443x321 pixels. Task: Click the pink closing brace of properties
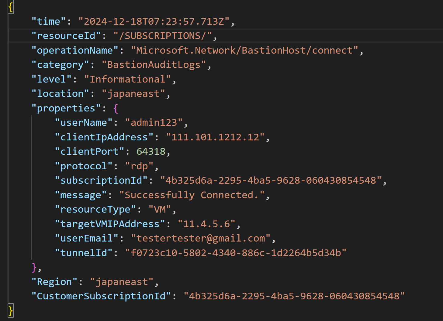34,267
